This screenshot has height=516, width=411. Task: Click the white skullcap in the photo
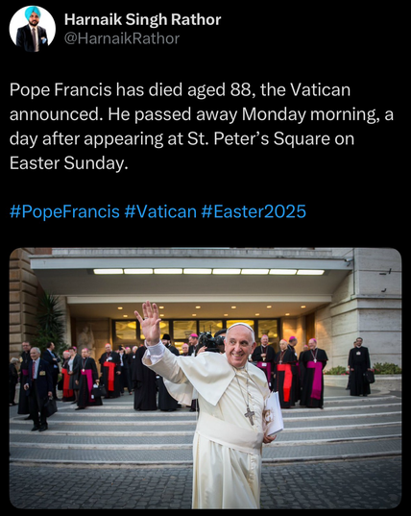[241, 326]
